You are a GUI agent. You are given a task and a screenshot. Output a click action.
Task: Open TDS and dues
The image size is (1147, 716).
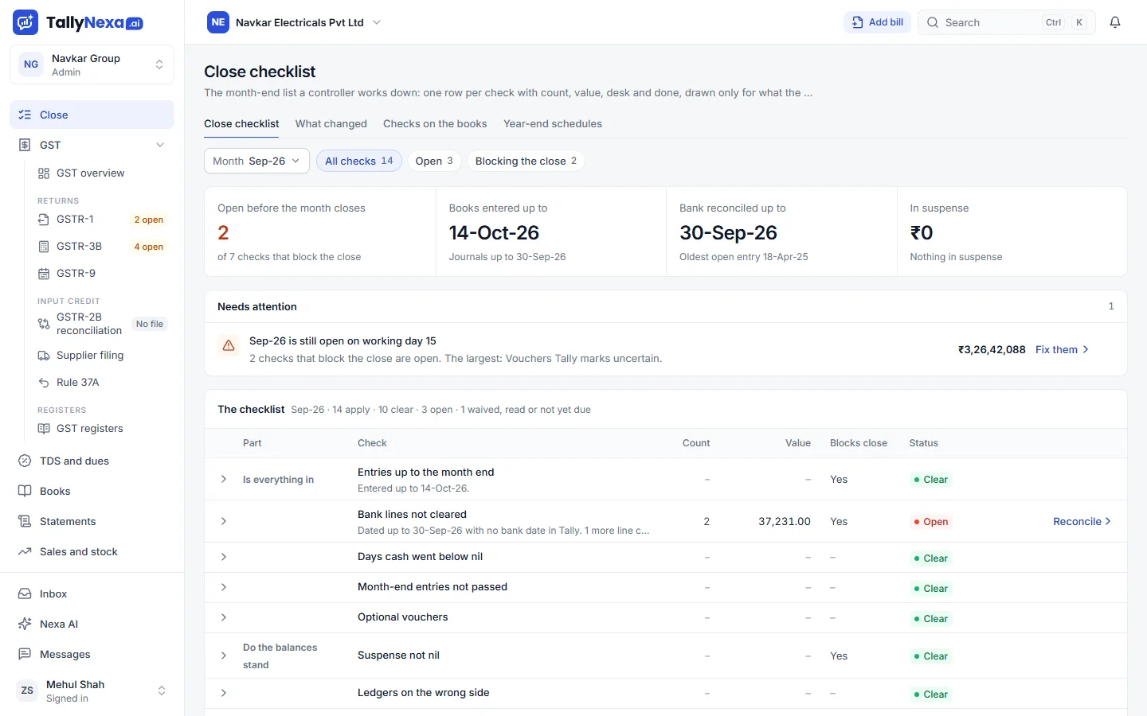[92, 461]
